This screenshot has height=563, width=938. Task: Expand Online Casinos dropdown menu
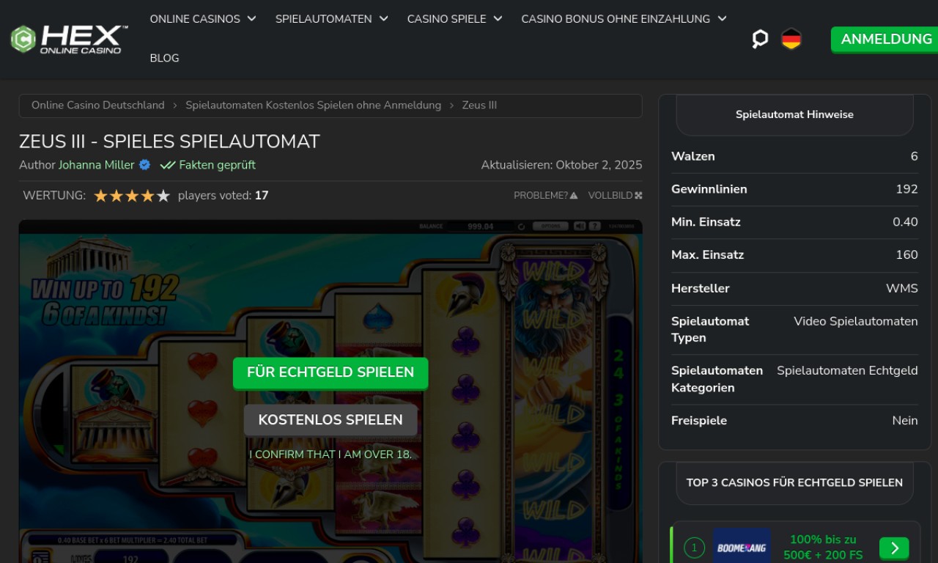pyautogui.click(x=203, y=19)
